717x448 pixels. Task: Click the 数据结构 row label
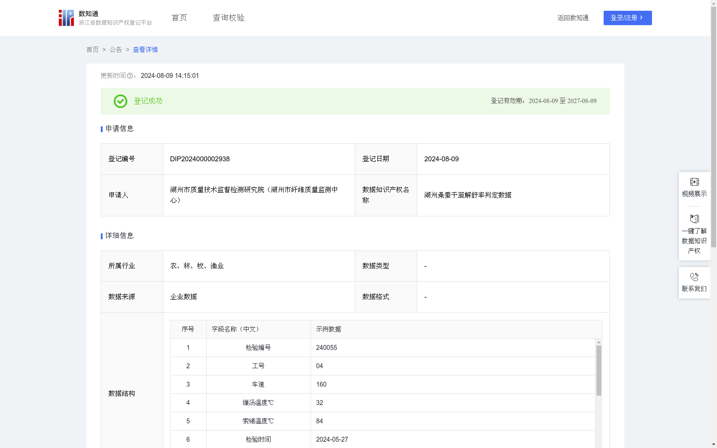click(121, 394)
